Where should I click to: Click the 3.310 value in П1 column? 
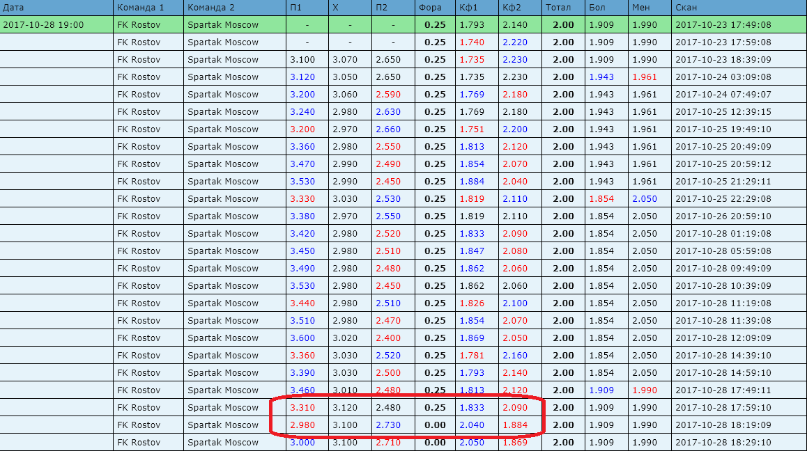[302, 408]
